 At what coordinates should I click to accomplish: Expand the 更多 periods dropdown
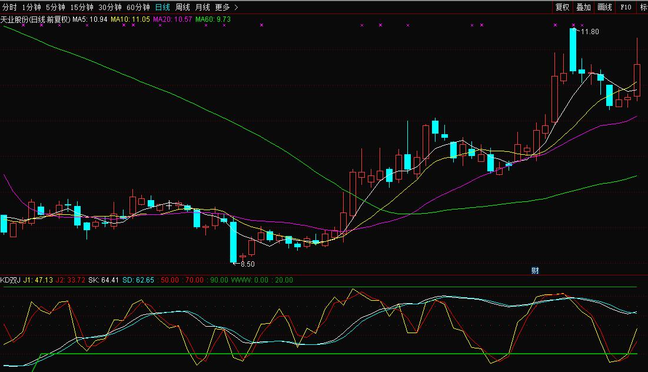(x=226, y=7)
